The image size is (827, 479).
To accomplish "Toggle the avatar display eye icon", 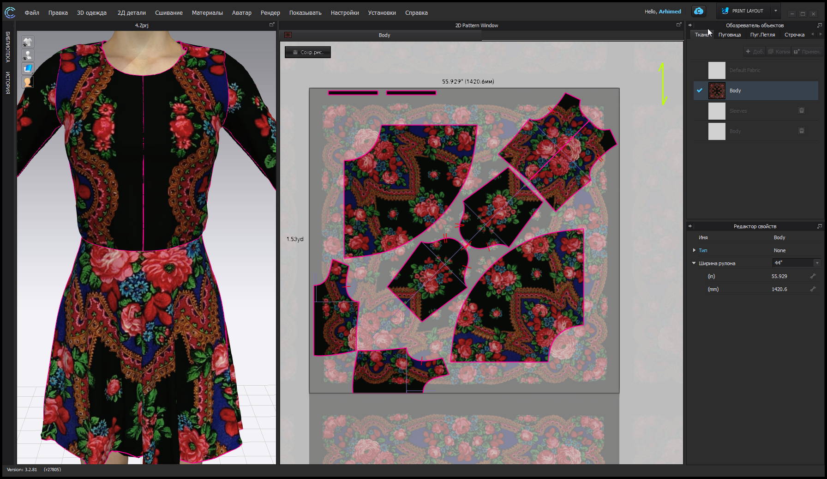I will [x=28, y=55].
